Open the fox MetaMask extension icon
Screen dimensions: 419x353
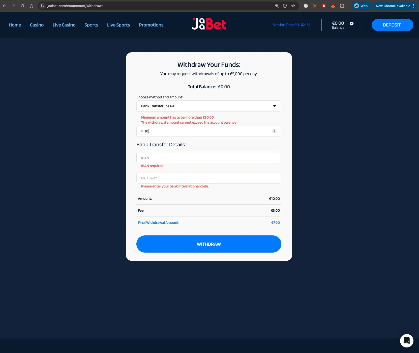click(333, 6)
